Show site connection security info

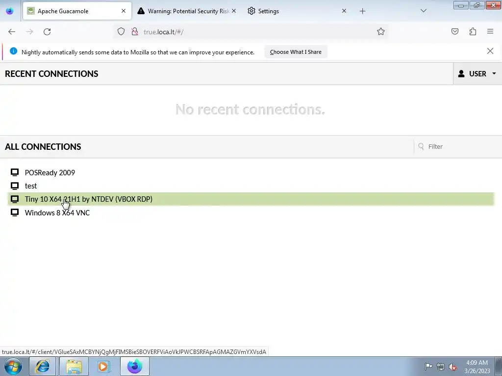135,32
